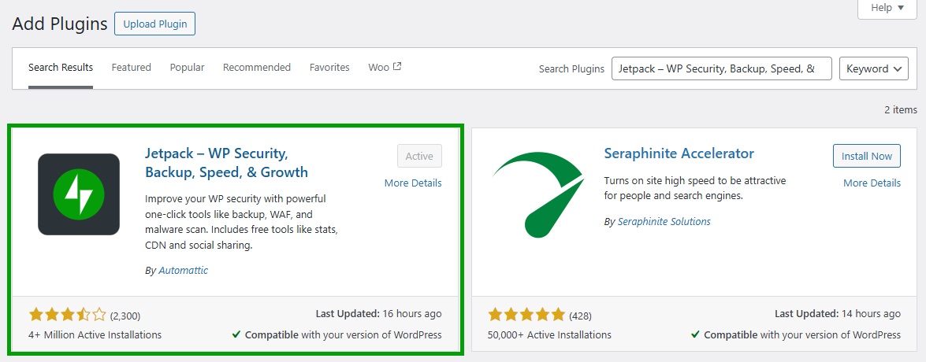
Task: Click the Upload Plugin button
Action: point(154,24)
